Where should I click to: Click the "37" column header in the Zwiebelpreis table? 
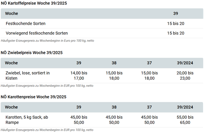pos(149,63)
